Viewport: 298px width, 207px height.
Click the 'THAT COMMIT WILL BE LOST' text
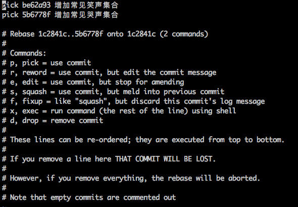tap(165, 159)
